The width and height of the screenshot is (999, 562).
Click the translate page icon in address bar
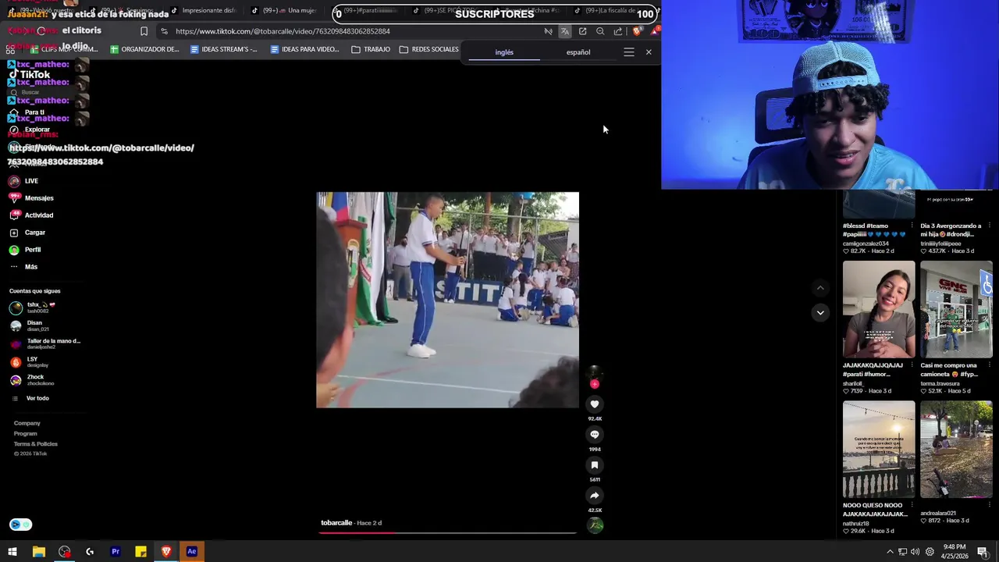pos(565,31)
